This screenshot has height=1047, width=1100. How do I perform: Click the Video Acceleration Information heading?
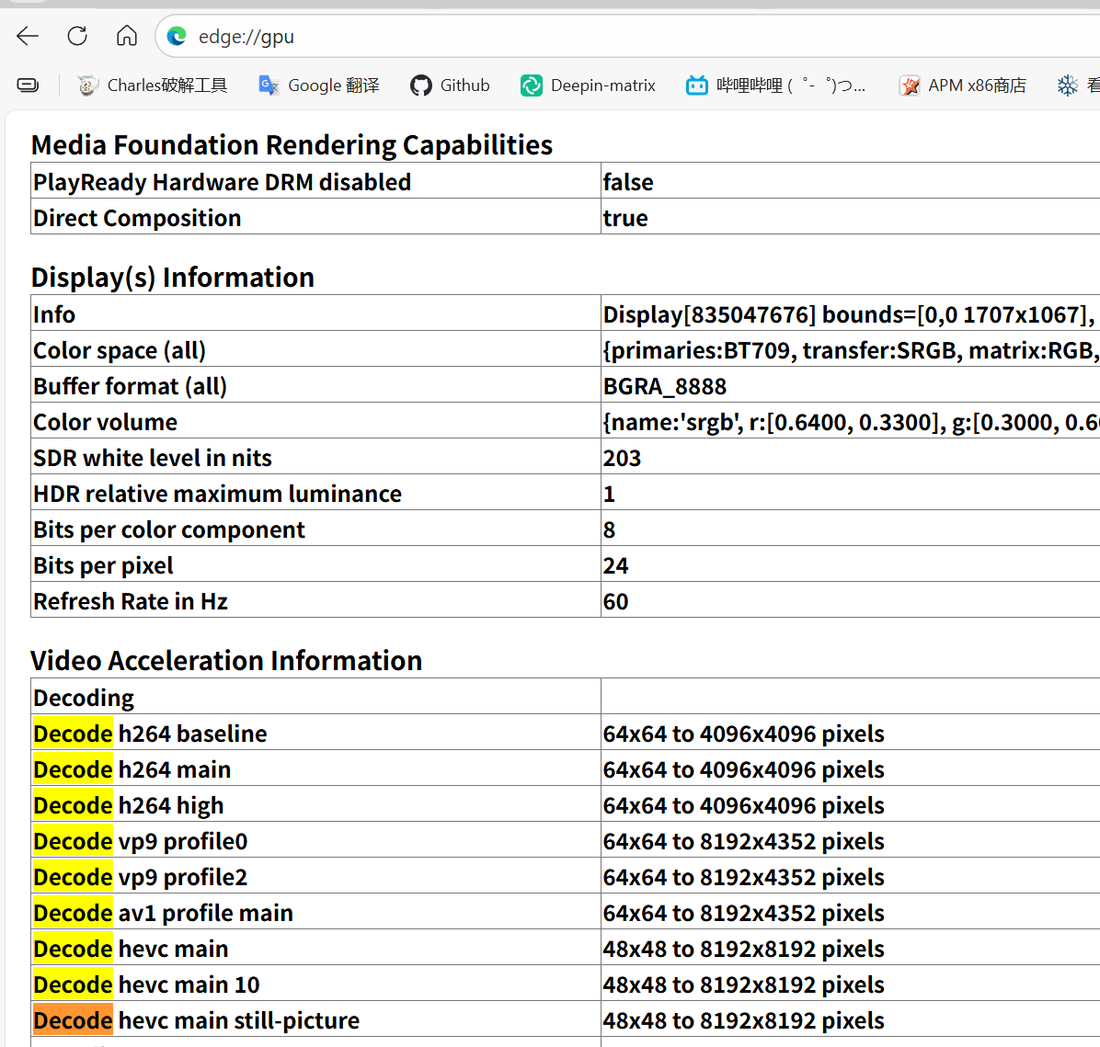(x=226, y=660)
